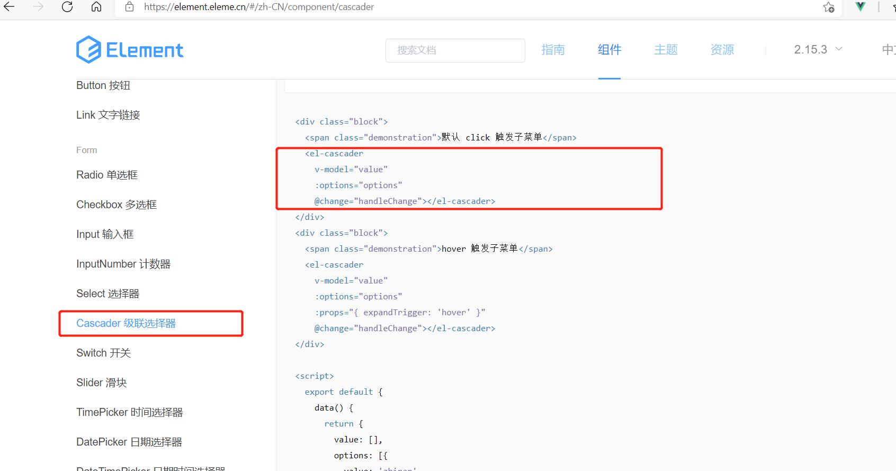The image size is (896, 471).
Task: Click the 'data() {' code line
Action: point(334,408)
